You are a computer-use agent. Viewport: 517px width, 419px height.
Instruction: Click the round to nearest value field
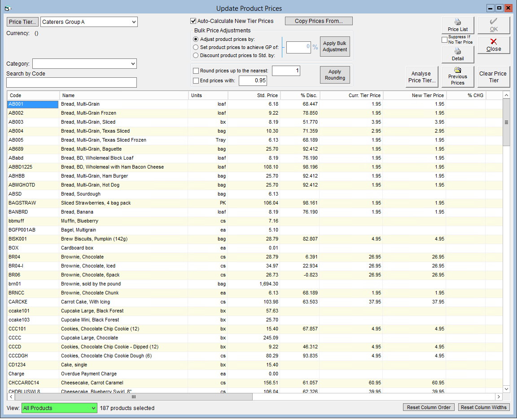tap(286, 71)
